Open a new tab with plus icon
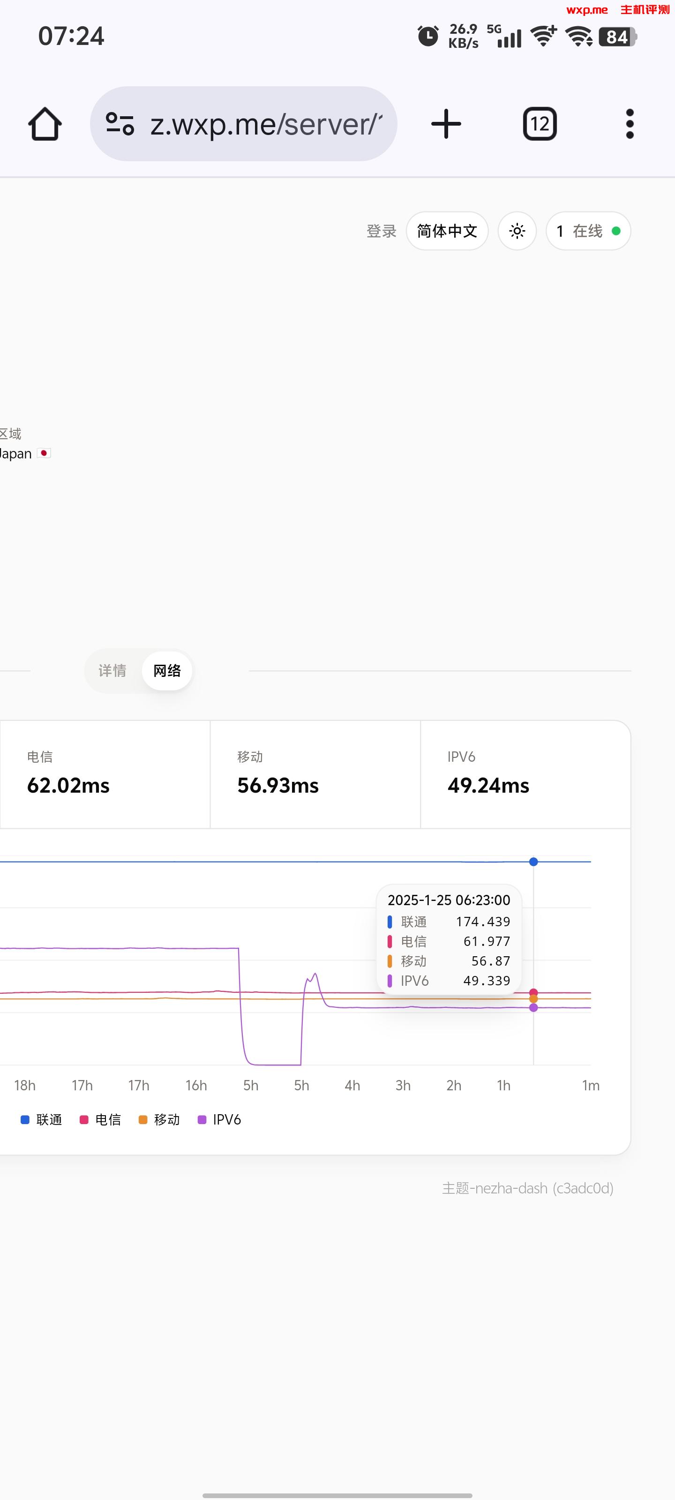 (x=446, y=124)
